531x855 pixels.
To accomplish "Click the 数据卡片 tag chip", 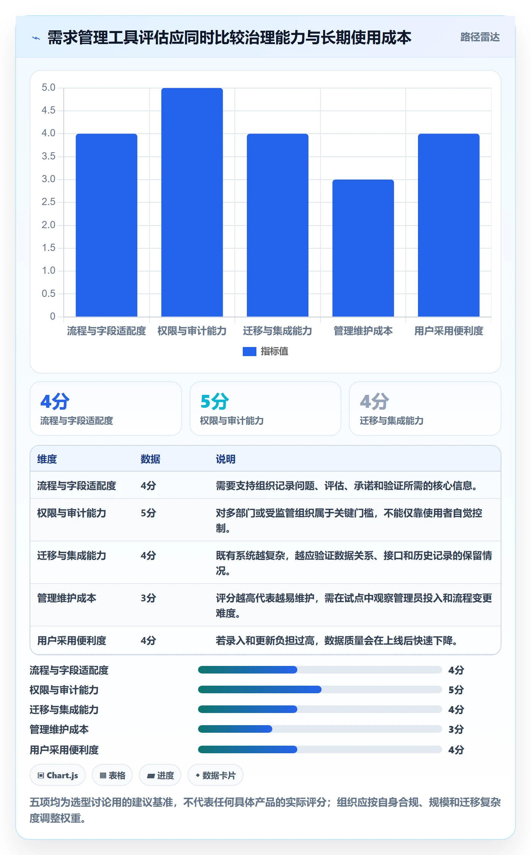I will 215,775.
